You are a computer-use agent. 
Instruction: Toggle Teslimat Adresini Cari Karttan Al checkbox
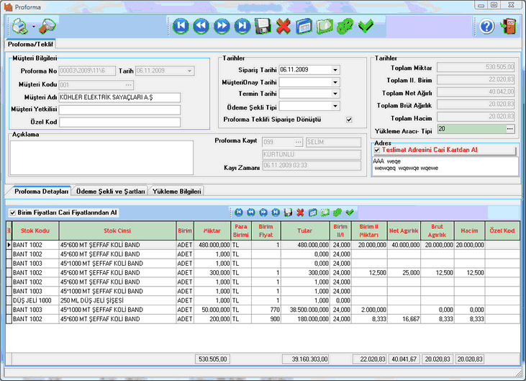pos(377,150)
